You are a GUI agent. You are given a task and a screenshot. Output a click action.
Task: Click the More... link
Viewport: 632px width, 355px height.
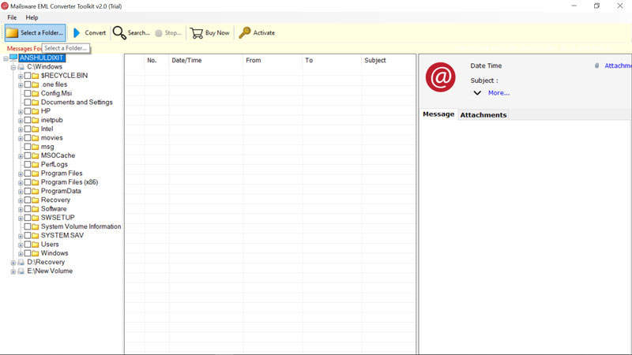click(x=499, y=93)
